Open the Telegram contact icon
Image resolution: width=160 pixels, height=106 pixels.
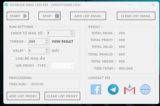tap(113, 89)
